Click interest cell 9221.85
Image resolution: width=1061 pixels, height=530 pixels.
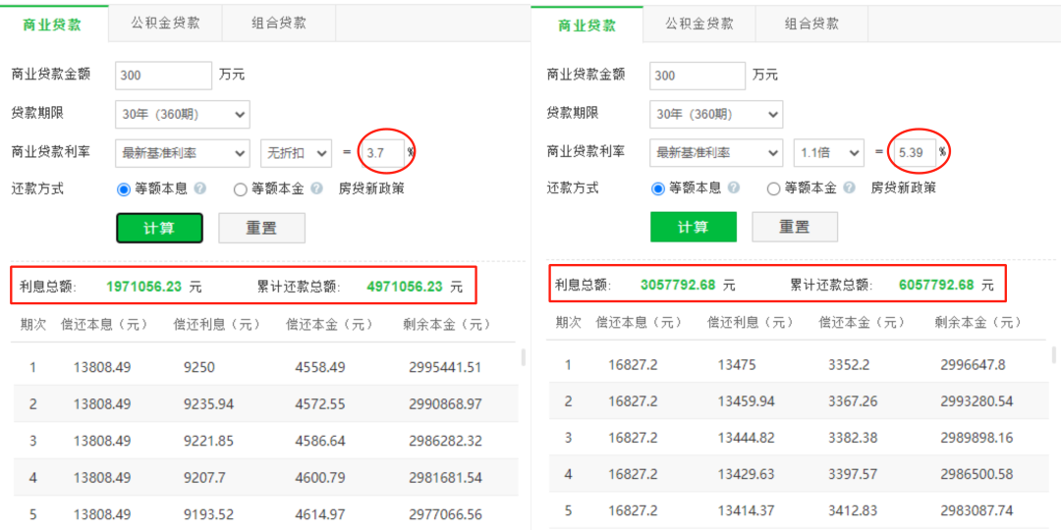pos(208,442)
